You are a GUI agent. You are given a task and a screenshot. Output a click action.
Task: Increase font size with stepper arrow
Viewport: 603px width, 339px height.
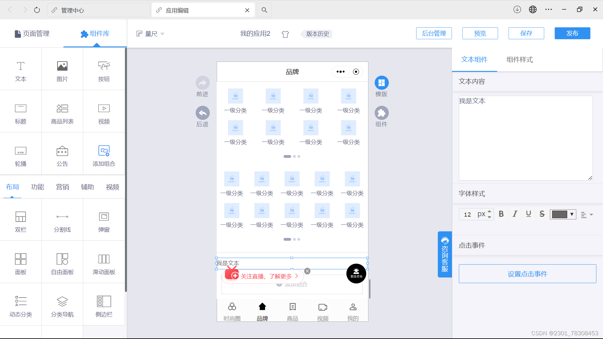pyautogui.click(x=489, y=212)
